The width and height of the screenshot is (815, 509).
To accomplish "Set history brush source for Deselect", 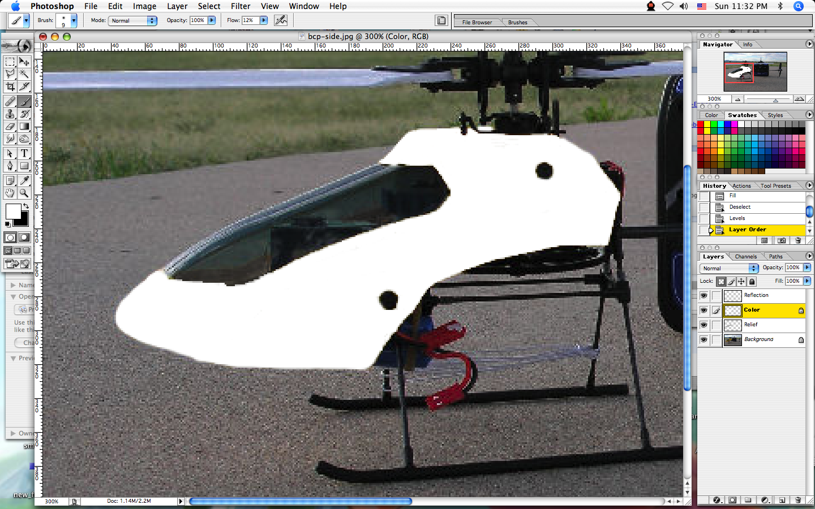I will click(x=704, y=207).
